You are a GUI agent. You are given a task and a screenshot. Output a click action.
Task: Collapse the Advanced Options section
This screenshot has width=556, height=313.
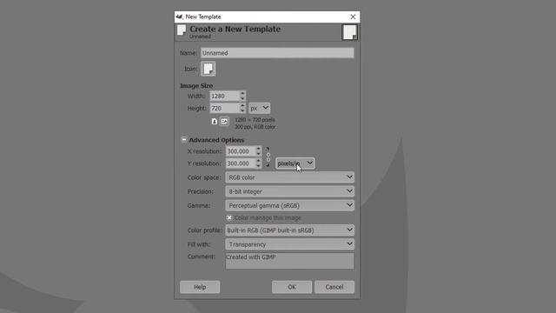point(183,140)
